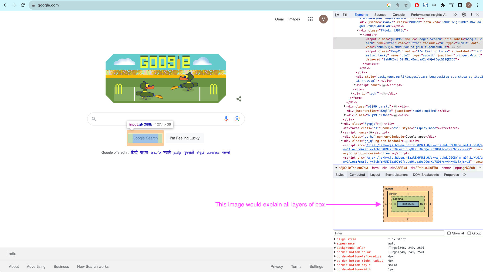Open the Chrome profile avatar V in toolbar
Image resolution: width=483 pixels, height=272 pixels.
point(469,5)
